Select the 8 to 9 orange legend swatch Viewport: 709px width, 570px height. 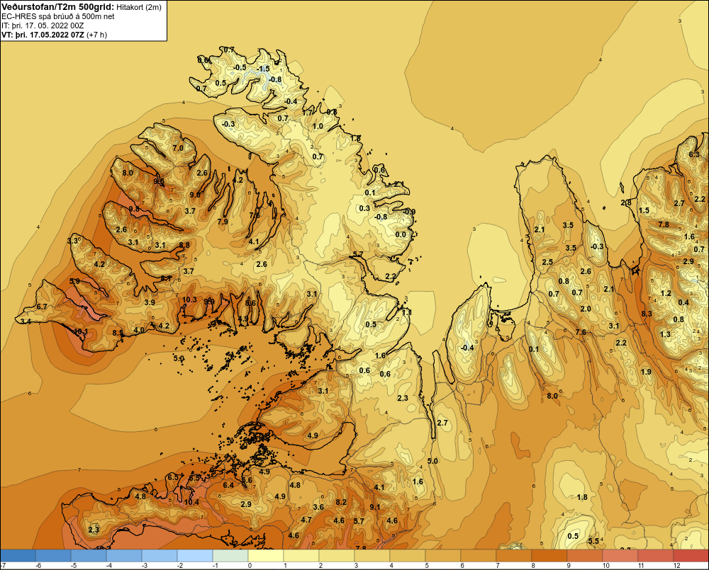click(x=549, y=555)
